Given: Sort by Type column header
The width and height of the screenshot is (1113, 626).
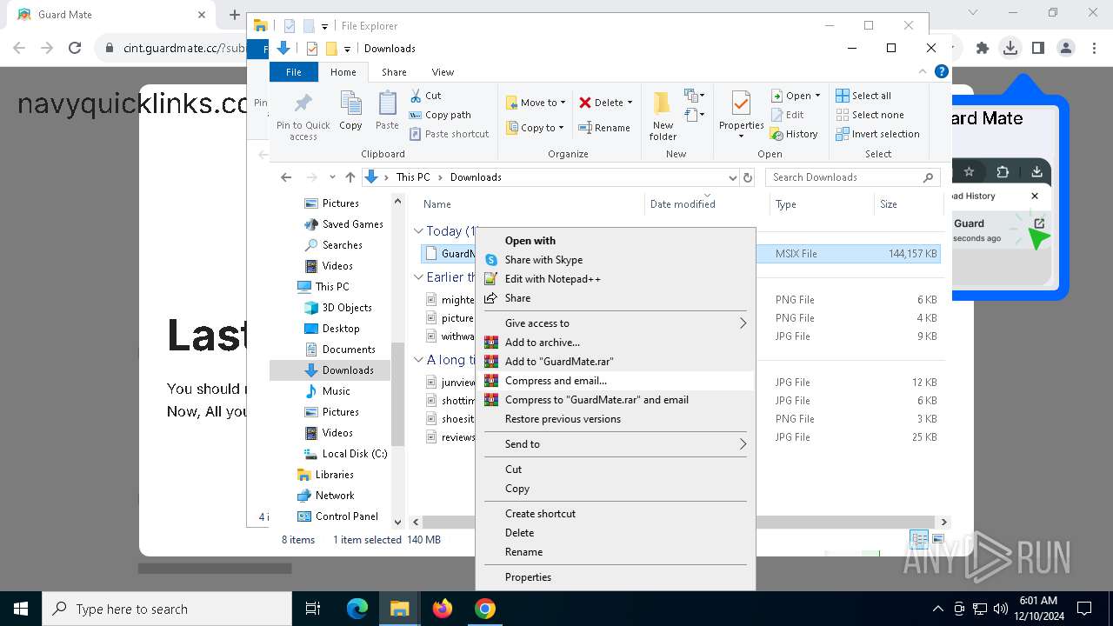Looking at the screenshot, I should pyautogui.click(x=786, y=204).
